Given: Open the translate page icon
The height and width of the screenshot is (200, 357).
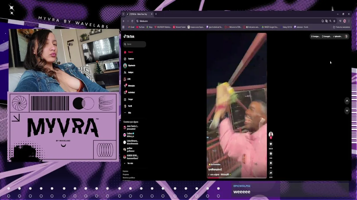Looking at the screenshot, I should point(326,21).
